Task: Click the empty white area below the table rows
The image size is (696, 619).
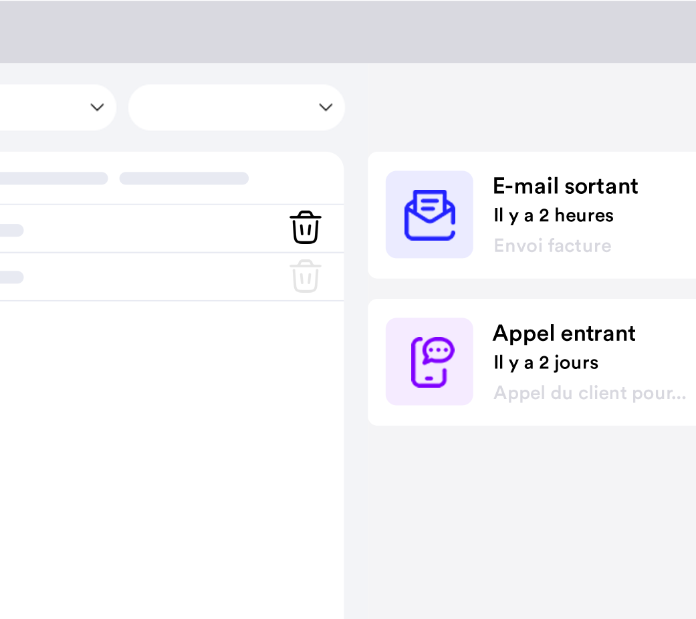Action: pyautogui.click(x=172, y=455)
